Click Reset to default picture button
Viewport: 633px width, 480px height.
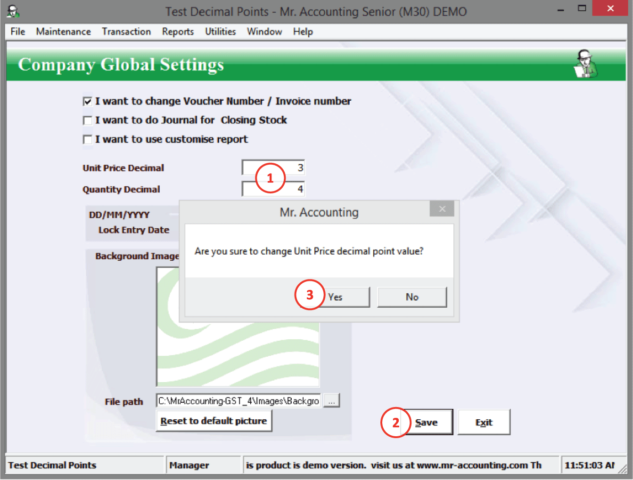[x=214, y=421]
